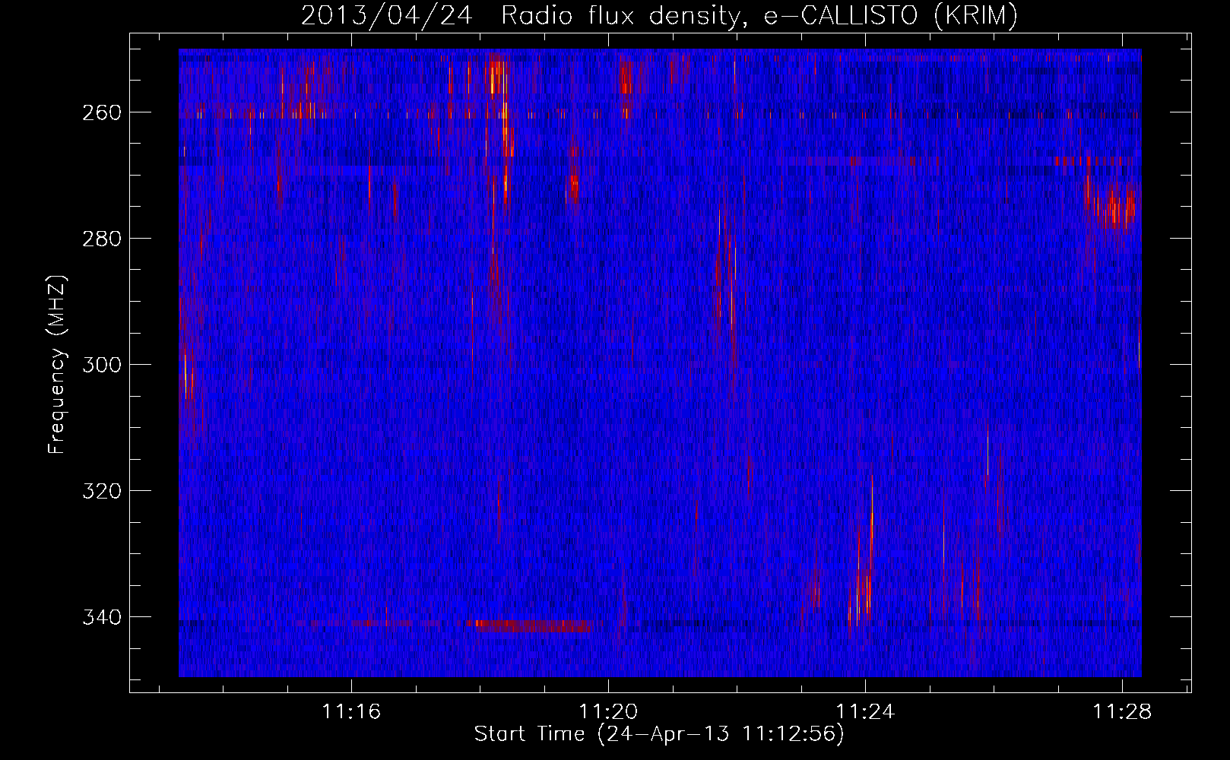
Task: Click the 280 frequency tick label
Action: click(x=101, y=239)
